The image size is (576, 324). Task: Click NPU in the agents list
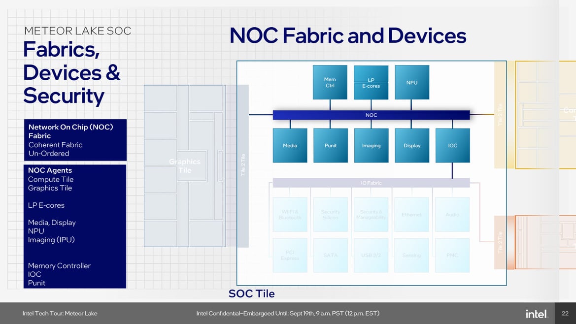pos(36,231)
